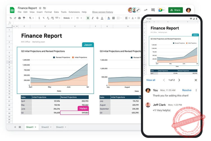This screenshot has height=141, width=211.
Task: Click the formula bar fx field
Action: (x=77, y=23)
